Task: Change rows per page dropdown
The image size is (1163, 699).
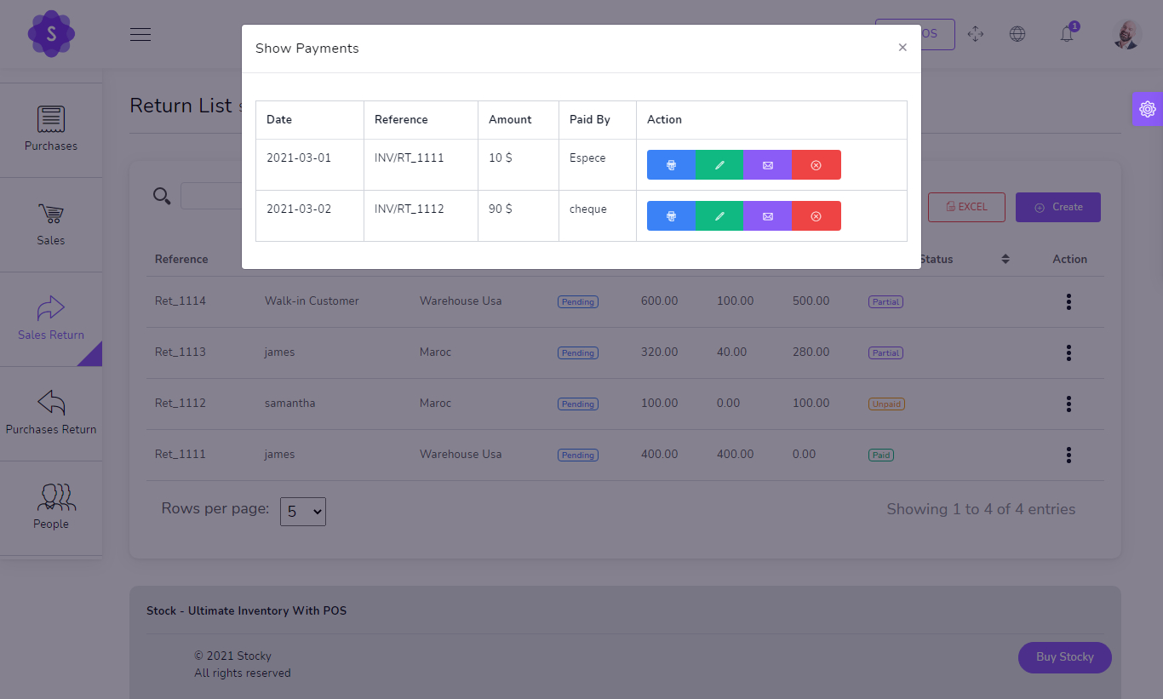Action: [302, 511]
